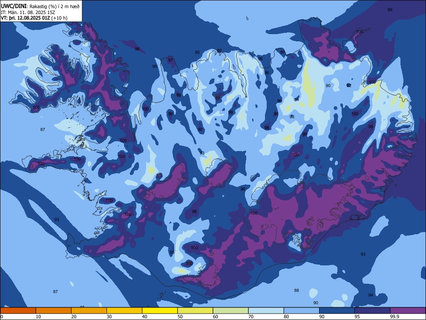Screen dimensions: 426x320
Task: Choose the amber 30–40 legend swatch
Action: point(124,311)
